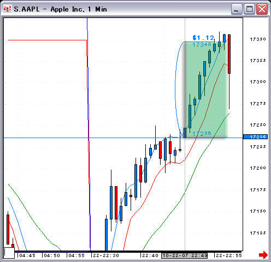Click the 22:40 time axis label
The image size is (271, 262).
tap(150, 255)
